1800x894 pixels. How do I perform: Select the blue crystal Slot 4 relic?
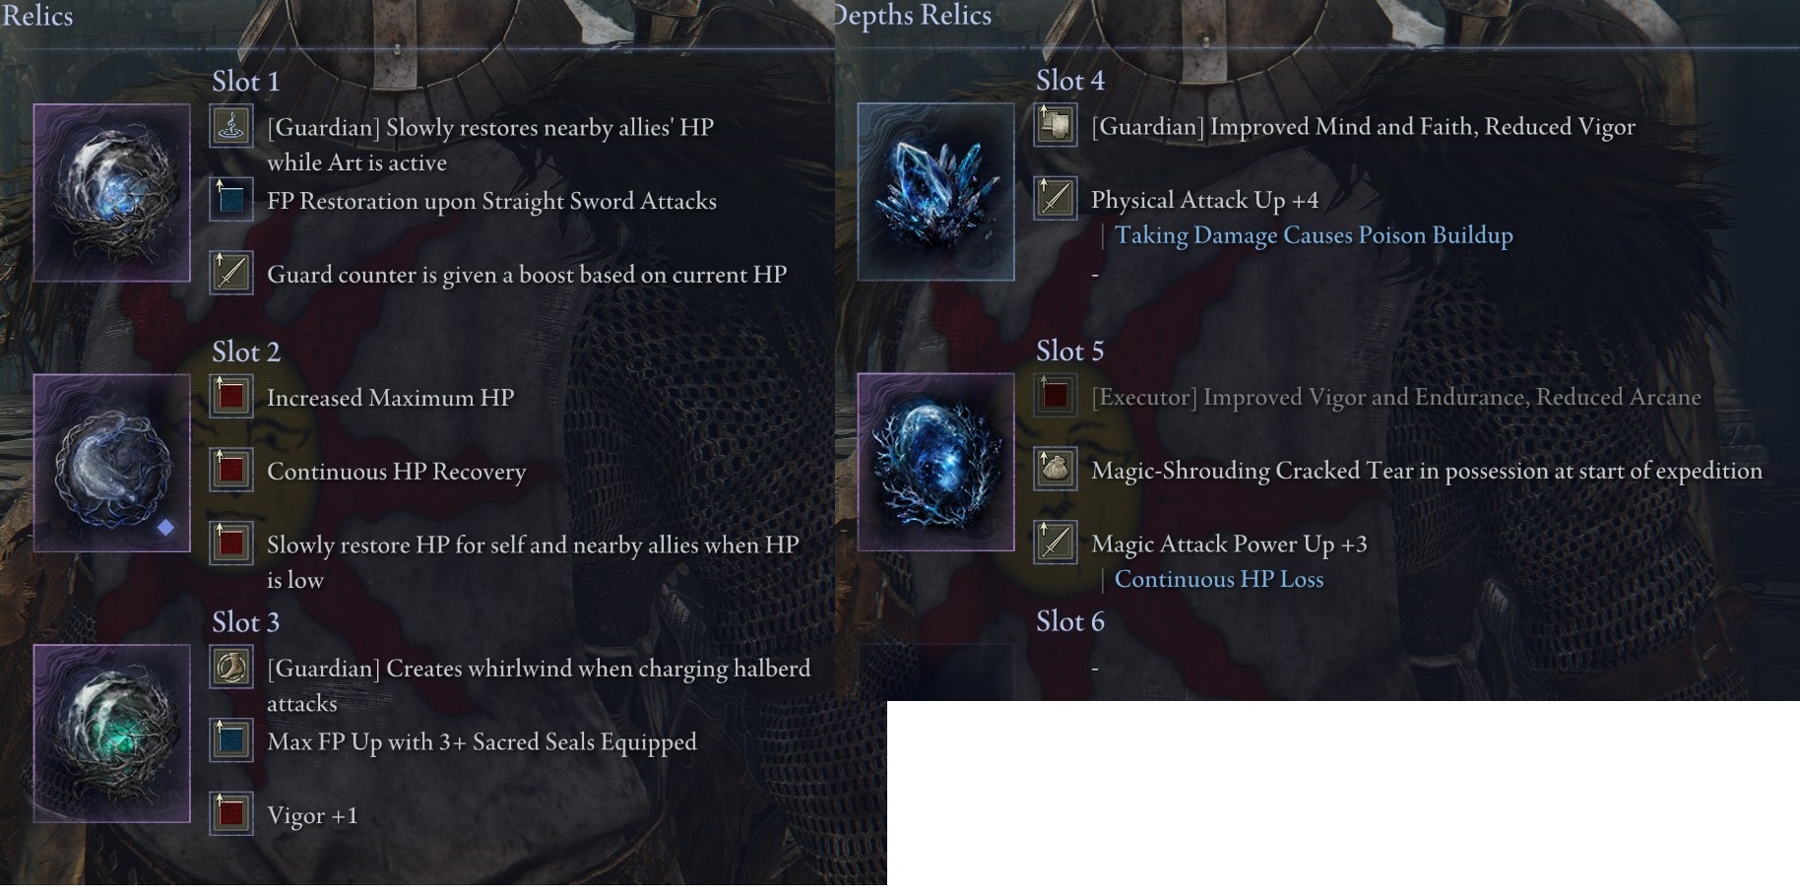936,192
